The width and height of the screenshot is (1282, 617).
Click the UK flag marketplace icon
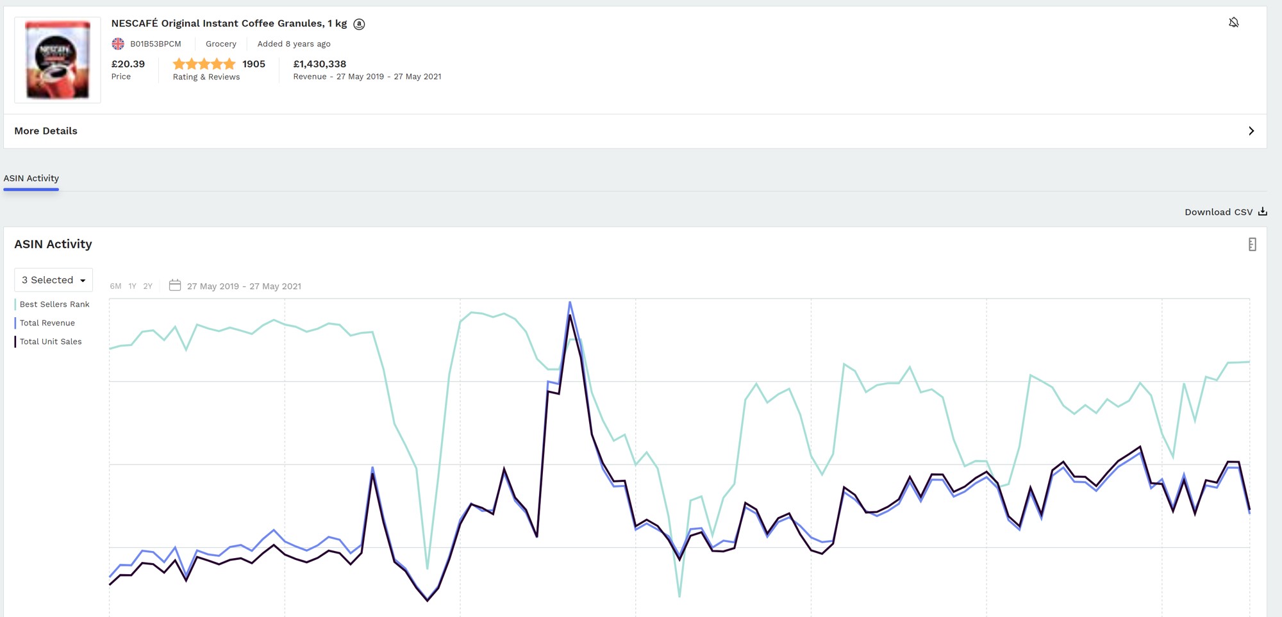[118, 44]
